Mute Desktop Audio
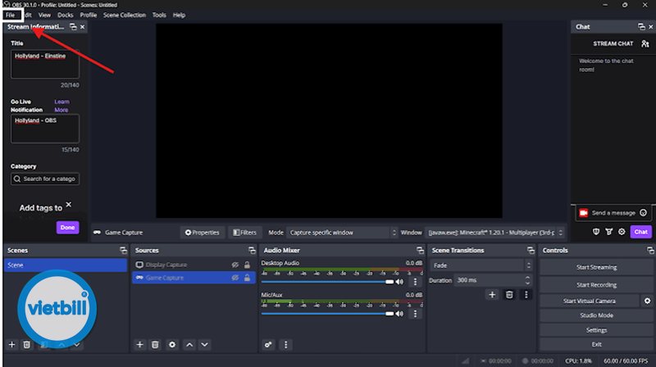This screenshot has height=367, width=656. (x=400, y=282)
